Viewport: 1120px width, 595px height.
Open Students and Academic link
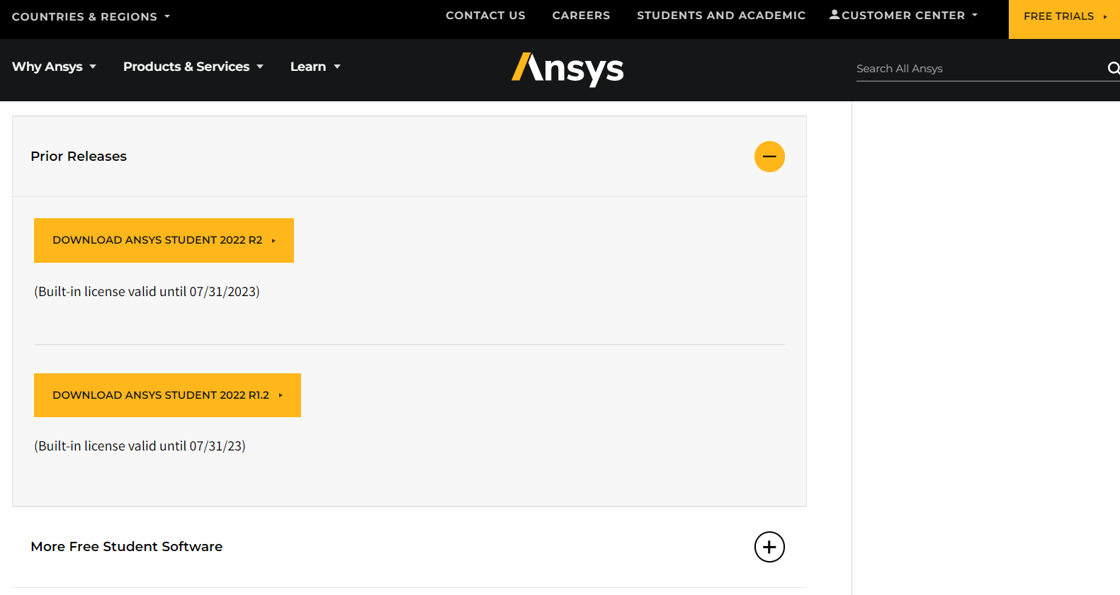(x=721, y=15)
